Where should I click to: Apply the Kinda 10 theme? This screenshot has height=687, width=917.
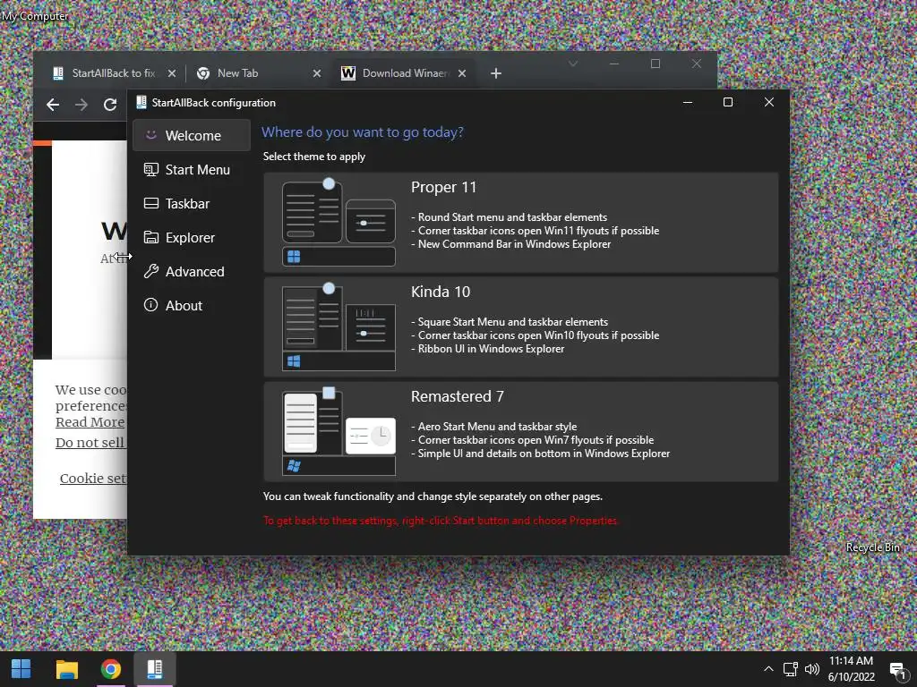(521, 327)
